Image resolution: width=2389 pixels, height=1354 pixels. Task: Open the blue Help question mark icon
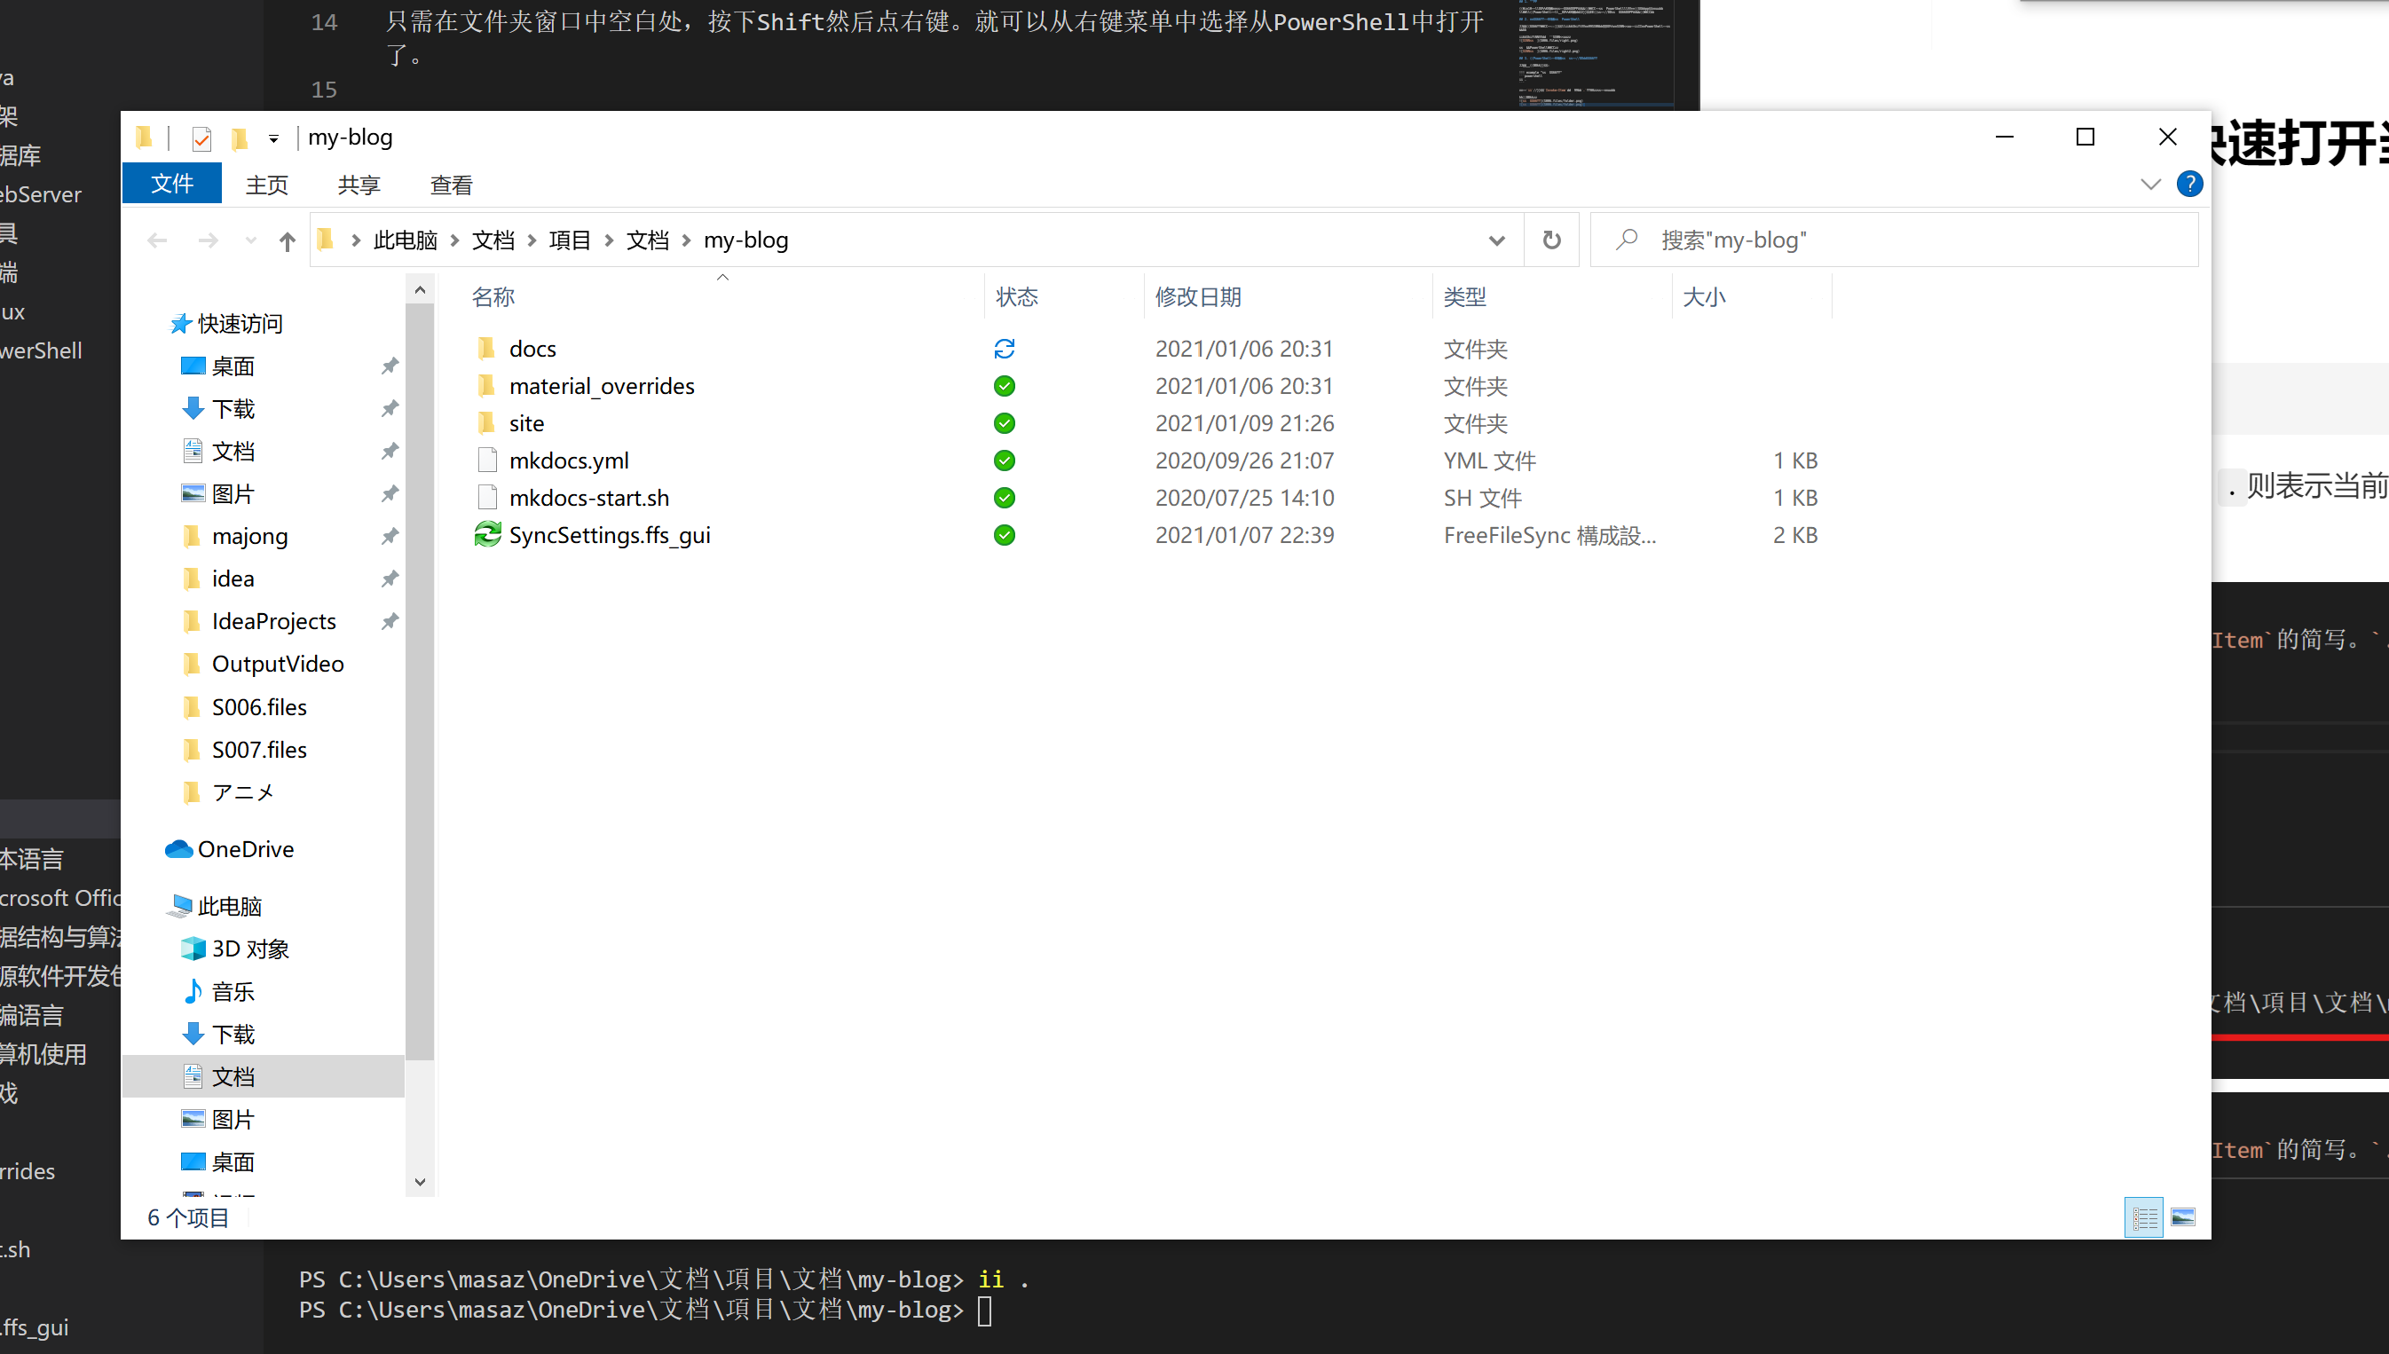[2189, 185]
